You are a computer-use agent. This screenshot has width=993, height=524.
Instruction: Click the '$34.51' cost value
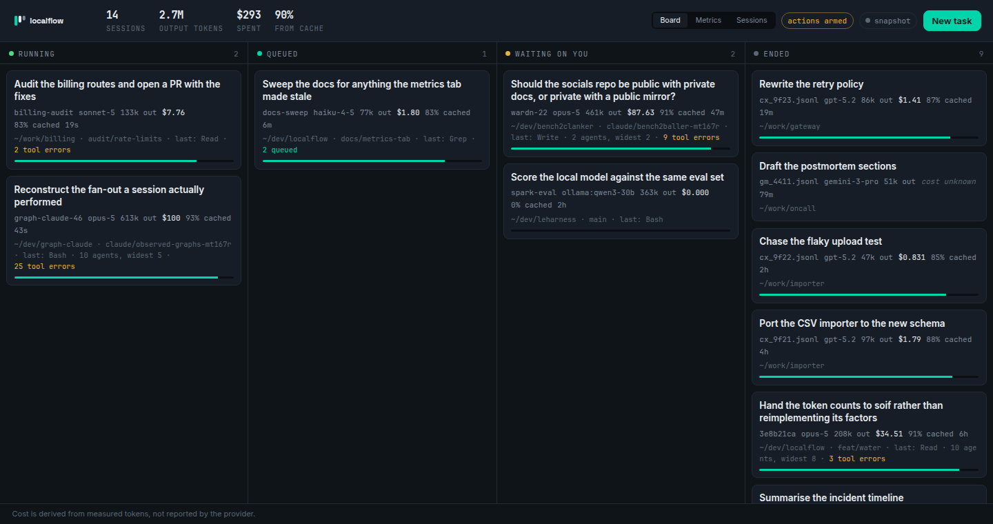[890, 434]
